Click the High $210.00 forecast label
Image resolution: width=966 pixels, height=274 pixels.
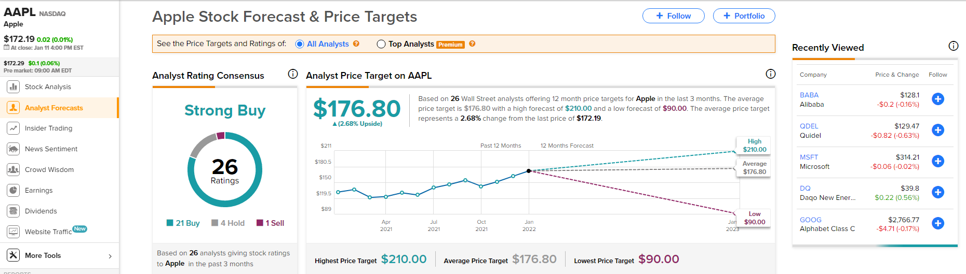(754, 145)
